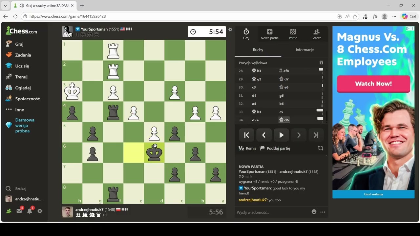Viewport: 420px width, 236px height.
Task: Select move ef8 in row 28
Action: [x=284, y=71]
